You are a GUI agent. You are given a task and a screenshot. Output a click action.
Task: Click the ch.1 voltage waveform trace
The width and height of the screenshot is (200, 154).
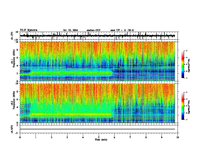pyautogui.click(x=97, y=36)
